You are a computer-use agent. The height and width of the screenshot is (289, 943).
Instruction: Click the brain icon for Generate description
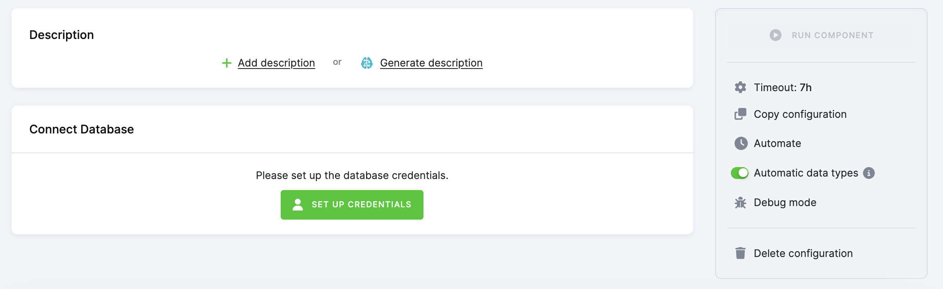click(366, 63)
